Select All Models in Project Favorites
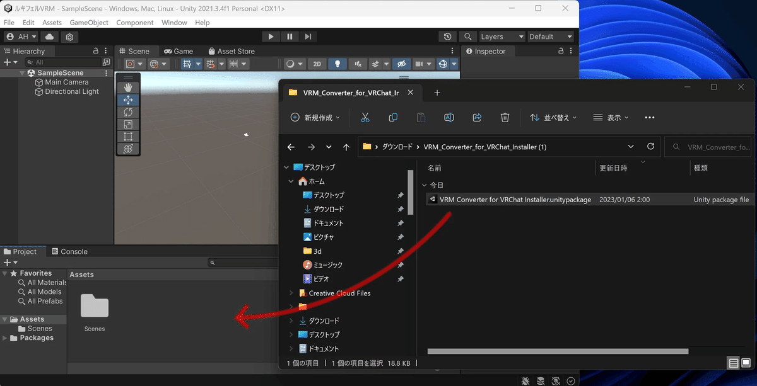This screenshot has height=386, width=757. (x=40, y=292)
